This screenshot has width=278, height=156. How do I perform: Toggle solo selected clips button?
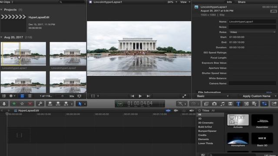click(184, 110)
